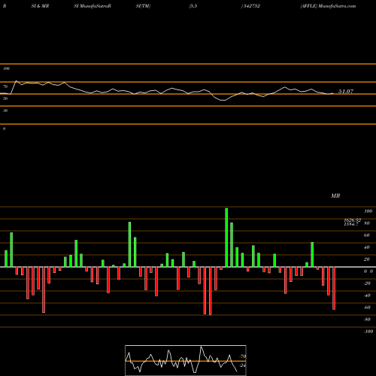The image size is (376, 376).
Task: Click the RSI left axis label '0'
Action: point(4,129)
